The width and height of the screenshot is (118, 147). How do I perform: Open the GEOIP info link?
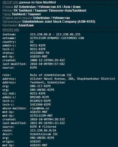tap(10, 2)
